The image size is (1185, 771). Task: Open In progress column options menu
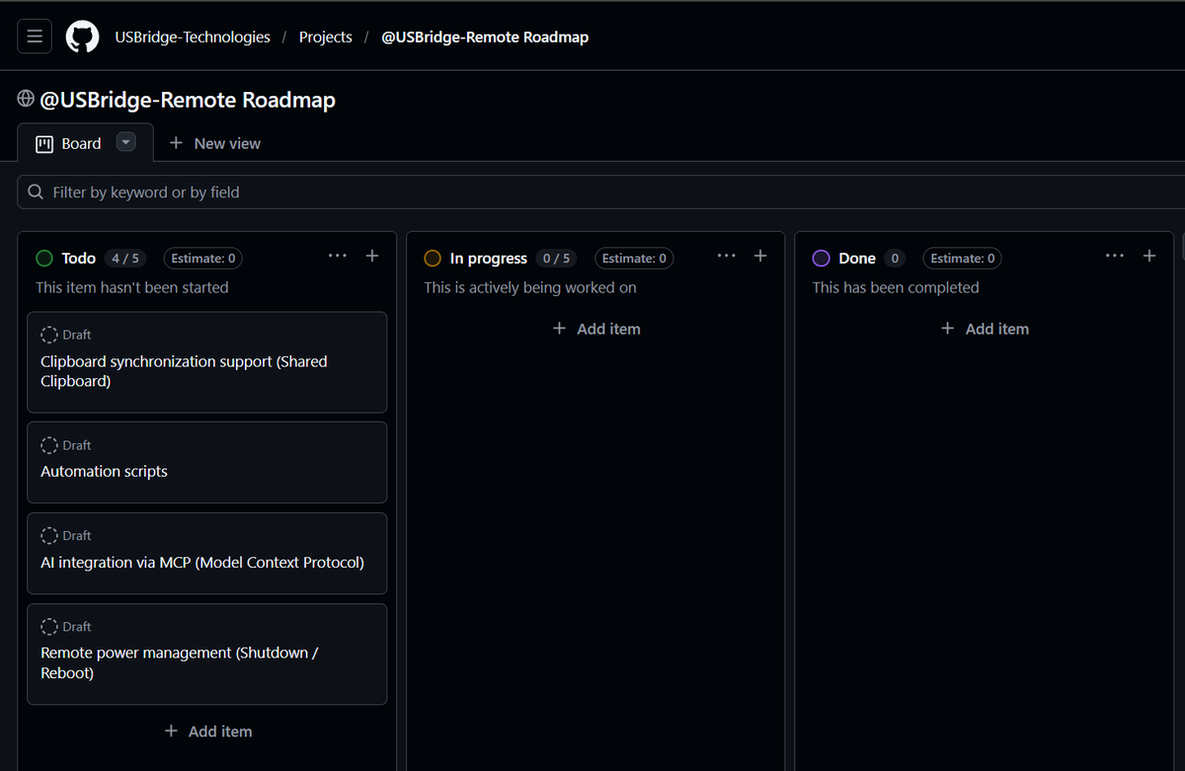pyautogui.click(x=727, y=256)
